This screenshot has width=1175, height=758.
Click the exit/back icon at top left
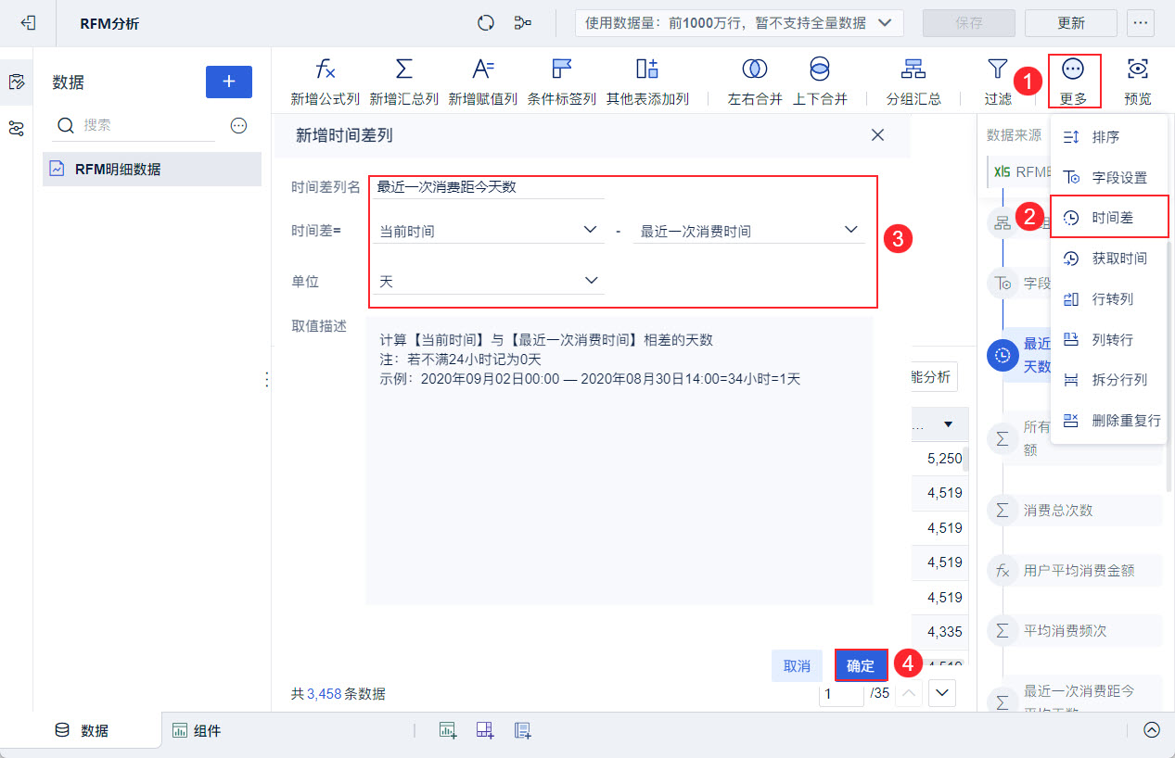(28, 23)
